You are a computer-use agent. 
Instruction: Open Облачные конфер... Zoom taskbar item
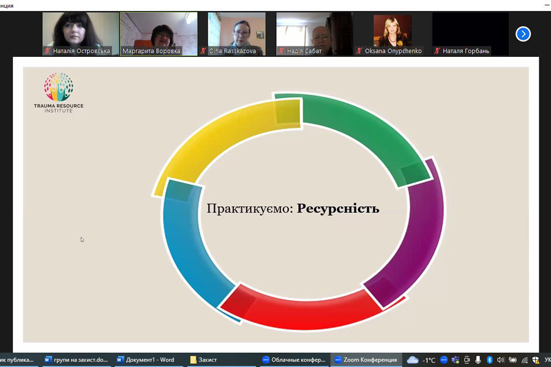[x=294, y=360]
